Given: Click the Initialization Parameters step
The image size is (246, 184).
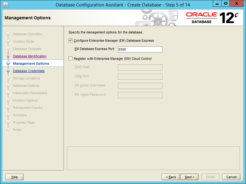Looking at the screenshot, I should pos(30,93).
